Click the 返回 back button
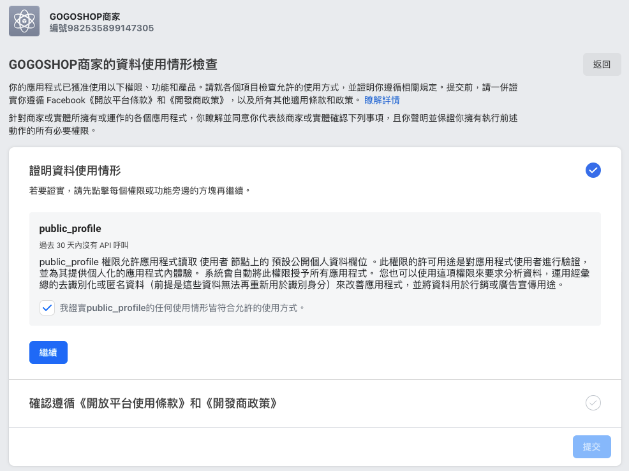 tap(602, 64)
